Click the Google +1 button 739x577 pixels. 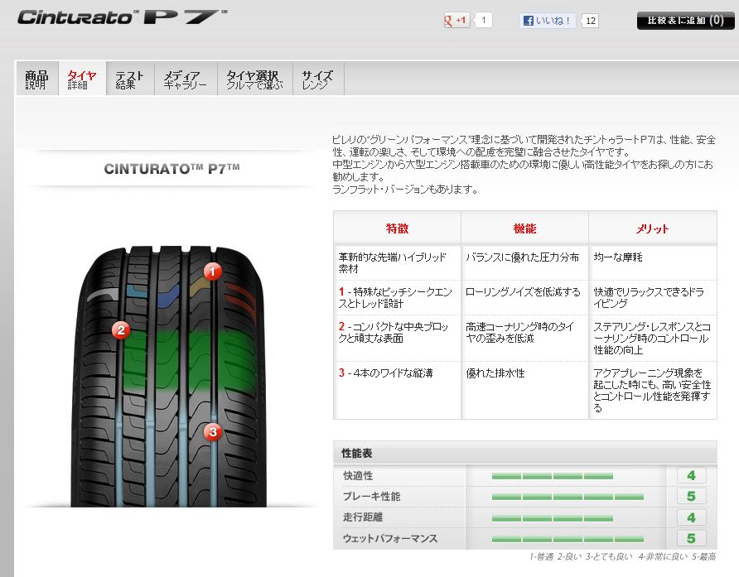[x=456, y=20]
